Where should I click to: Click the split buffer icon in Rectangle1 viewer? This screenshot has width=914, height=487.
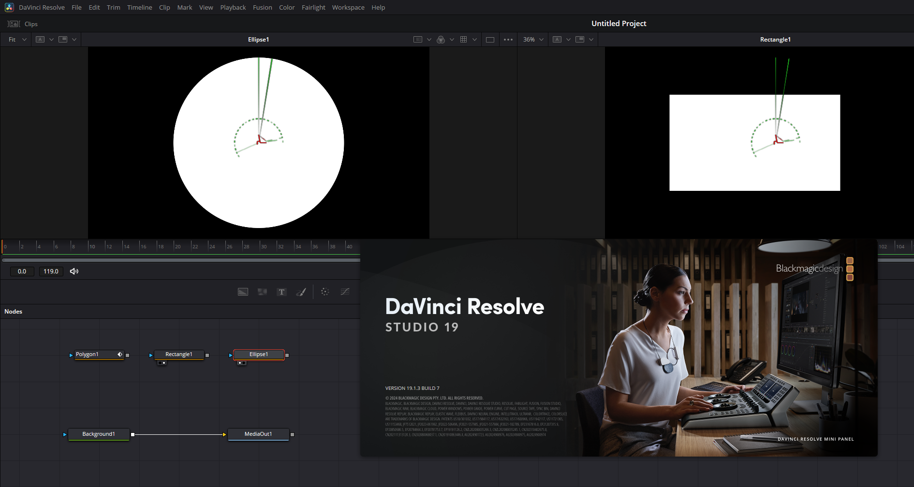pyautogui.click(x=580, y=40)
